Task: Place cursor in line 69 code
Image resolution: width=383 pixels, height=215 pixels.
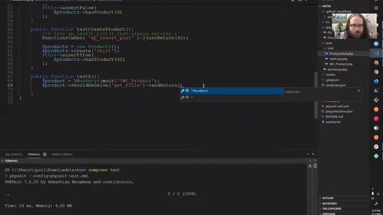Action: tap(113, 85)
